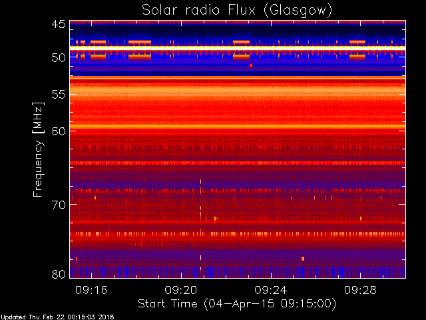Click the 09:24 time axis label
The image size is (426, 320).
tap(271, 290)
